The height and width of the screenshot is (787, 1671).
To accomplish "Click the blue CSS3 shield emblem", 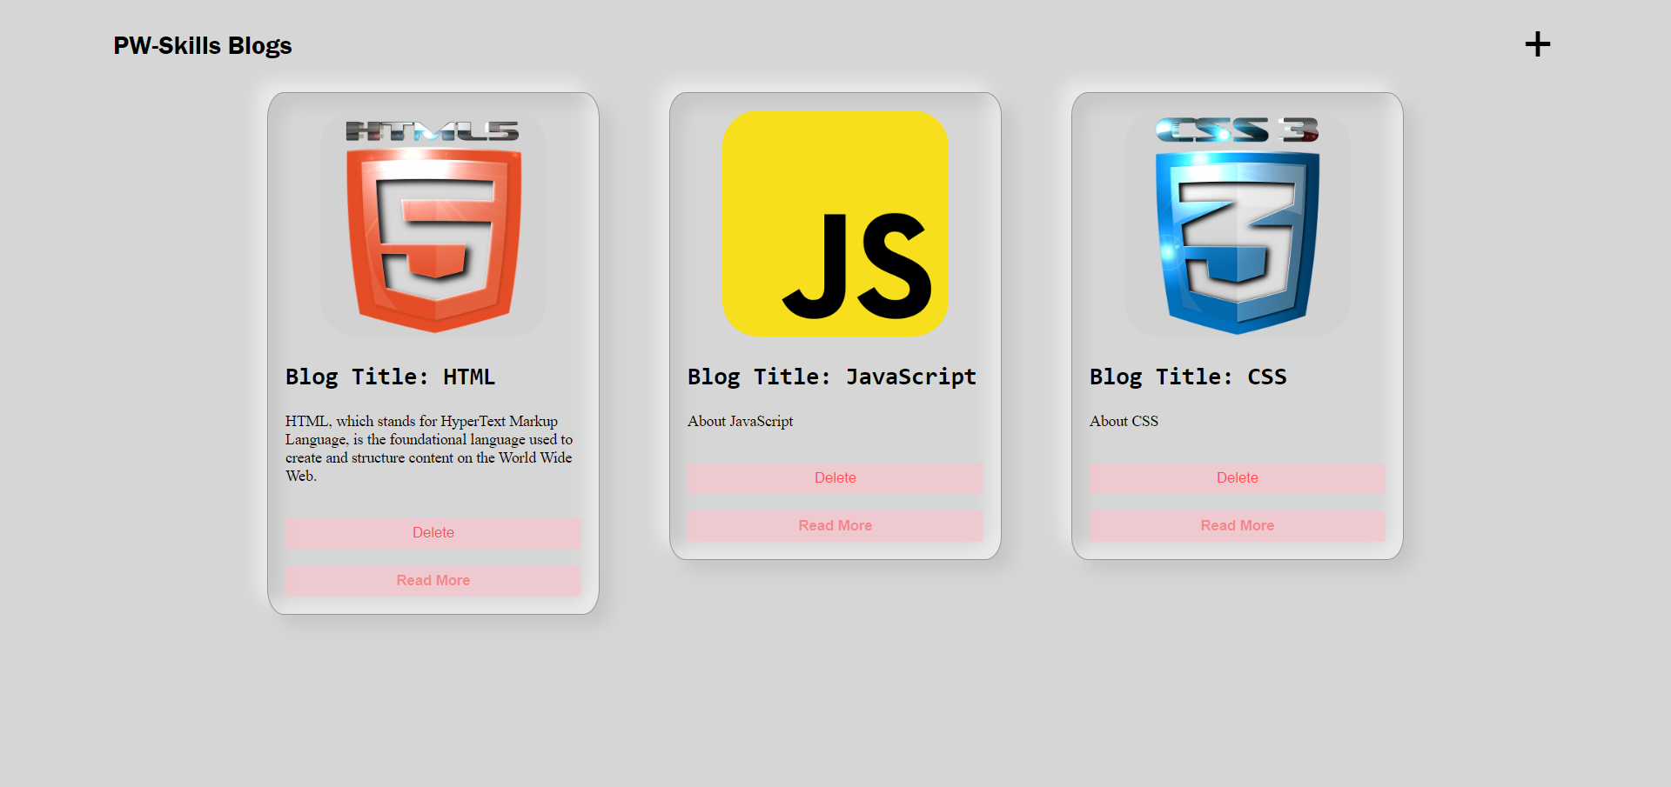I will pyautogui.click(x=1237, y=242).
